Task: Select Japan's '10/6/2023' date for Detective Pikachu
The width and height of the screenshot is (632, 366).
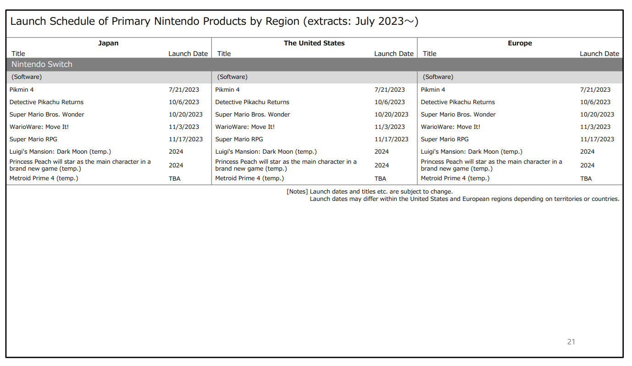Action: 184,102
